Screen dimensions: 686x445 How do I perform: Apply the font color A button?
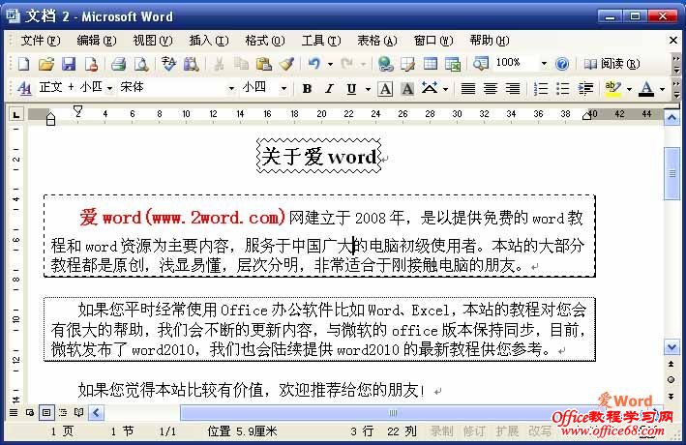pyautogui.click(x=646, y=89)
